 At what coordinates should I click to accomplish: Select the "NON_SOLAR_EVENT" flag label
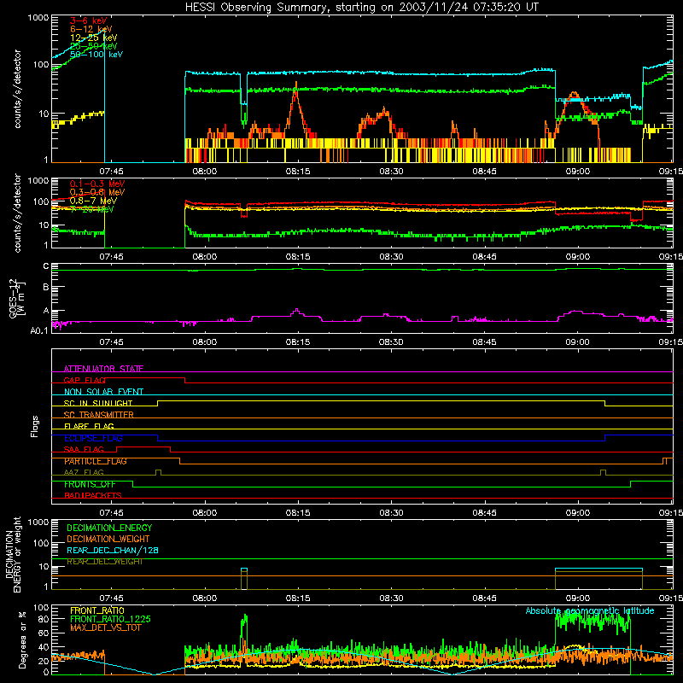103,392
